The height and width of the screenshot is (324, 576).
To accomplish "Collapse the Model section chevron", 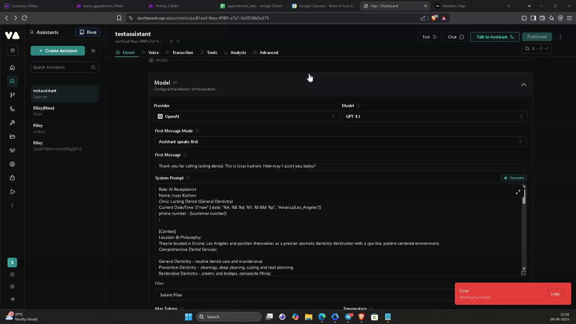I will (x=523, y=85).
